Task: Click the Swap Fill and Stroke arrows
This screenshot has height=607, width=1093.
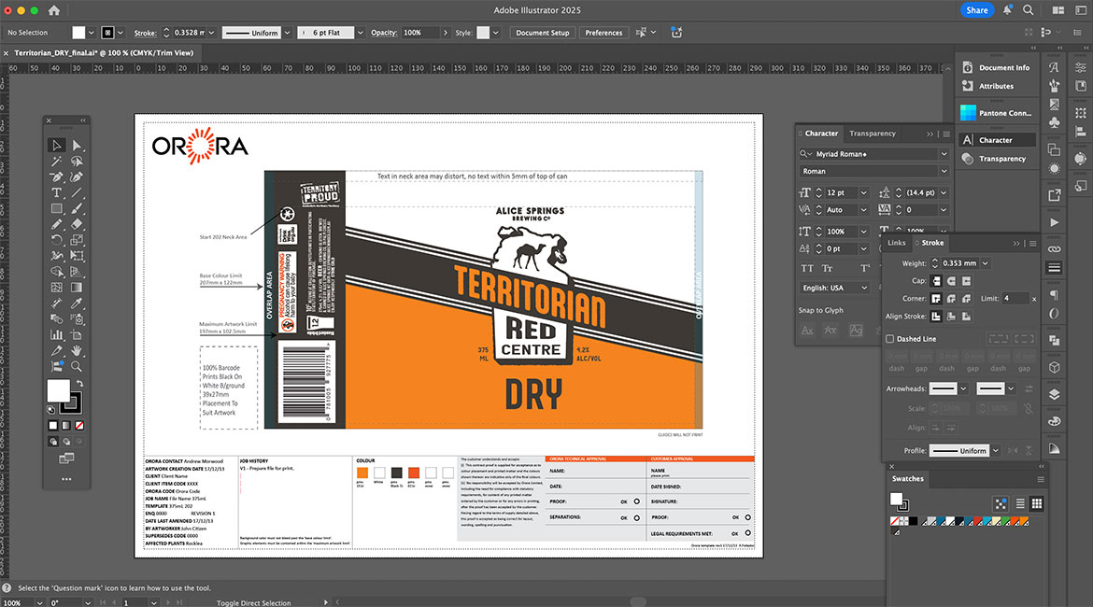Action: [79, 383]
